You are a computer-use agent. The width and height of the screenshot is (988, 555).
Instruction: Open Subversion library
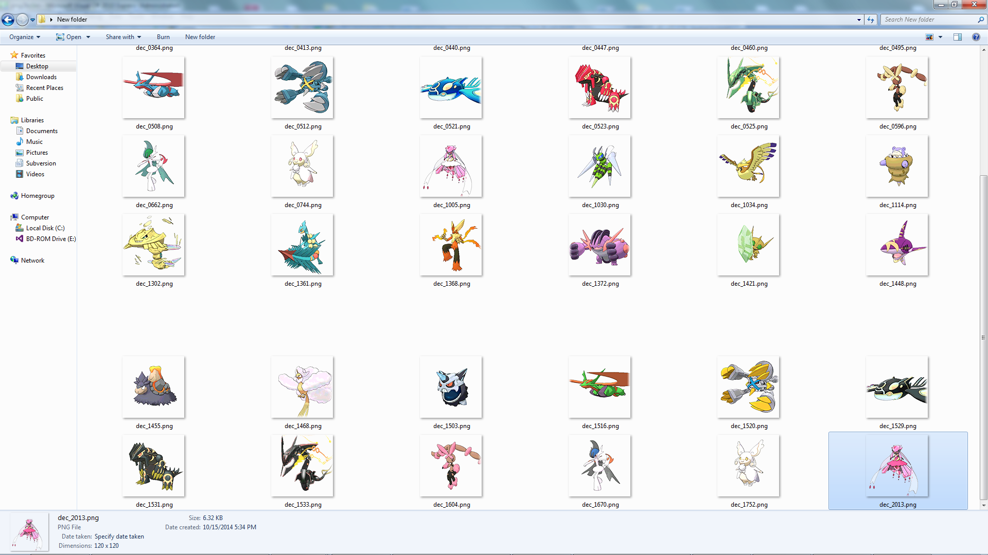41,163
